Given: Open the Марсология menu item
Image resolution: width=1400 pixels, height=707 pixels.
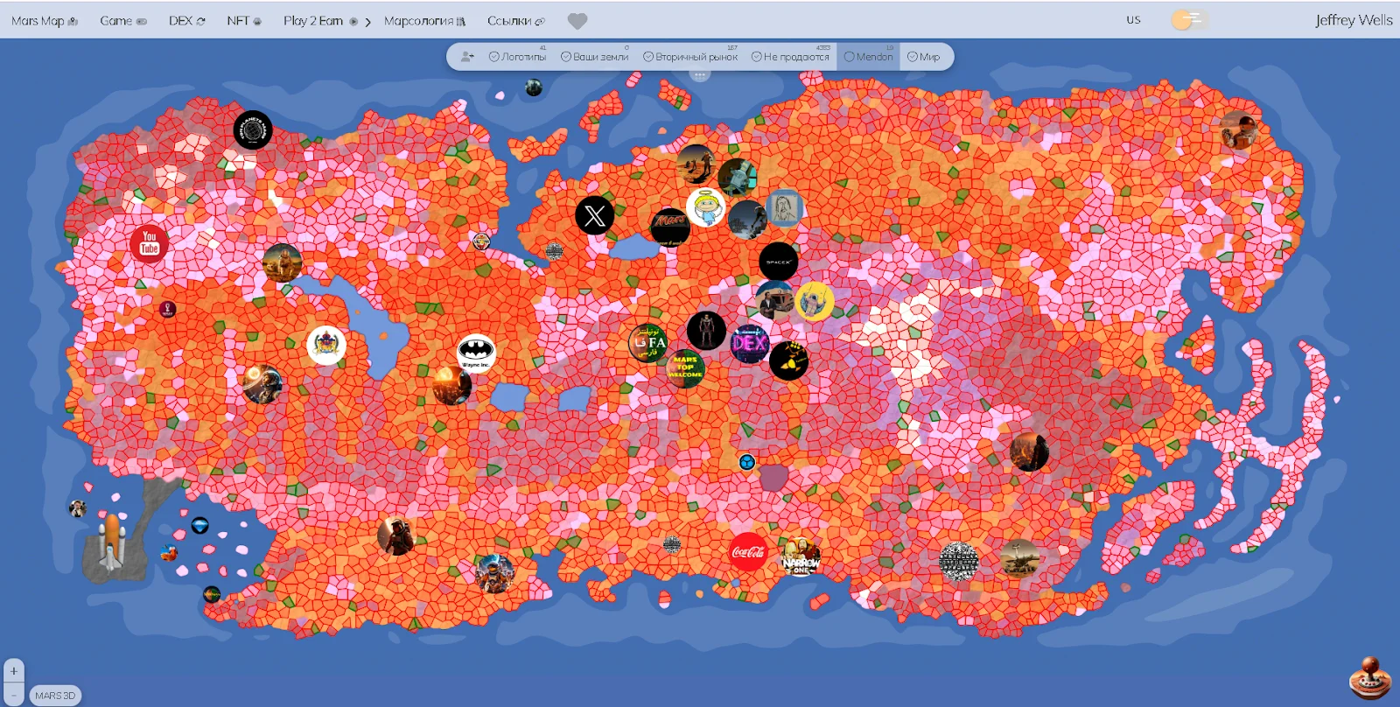Looking at the screenshot, I should [424, 21].
